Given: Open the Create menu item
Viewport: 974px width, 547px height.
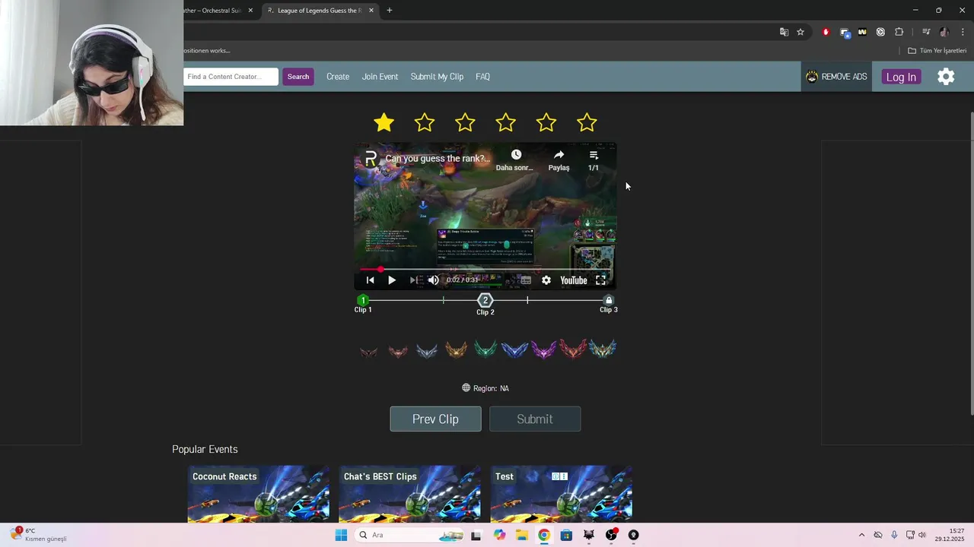Looking at the screenshot, I should [338, 77].
